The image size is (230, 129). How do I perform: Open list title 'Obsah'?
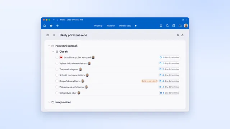coord(64,52)
